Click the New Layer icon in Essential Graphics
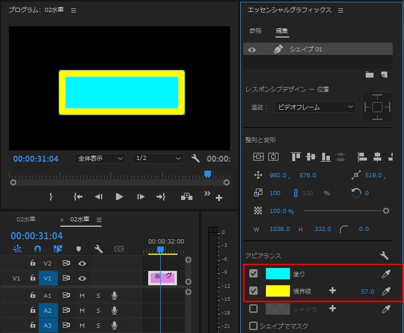Image resolution: width=404 pixels, height=333 pixels. tap(384, 75)
